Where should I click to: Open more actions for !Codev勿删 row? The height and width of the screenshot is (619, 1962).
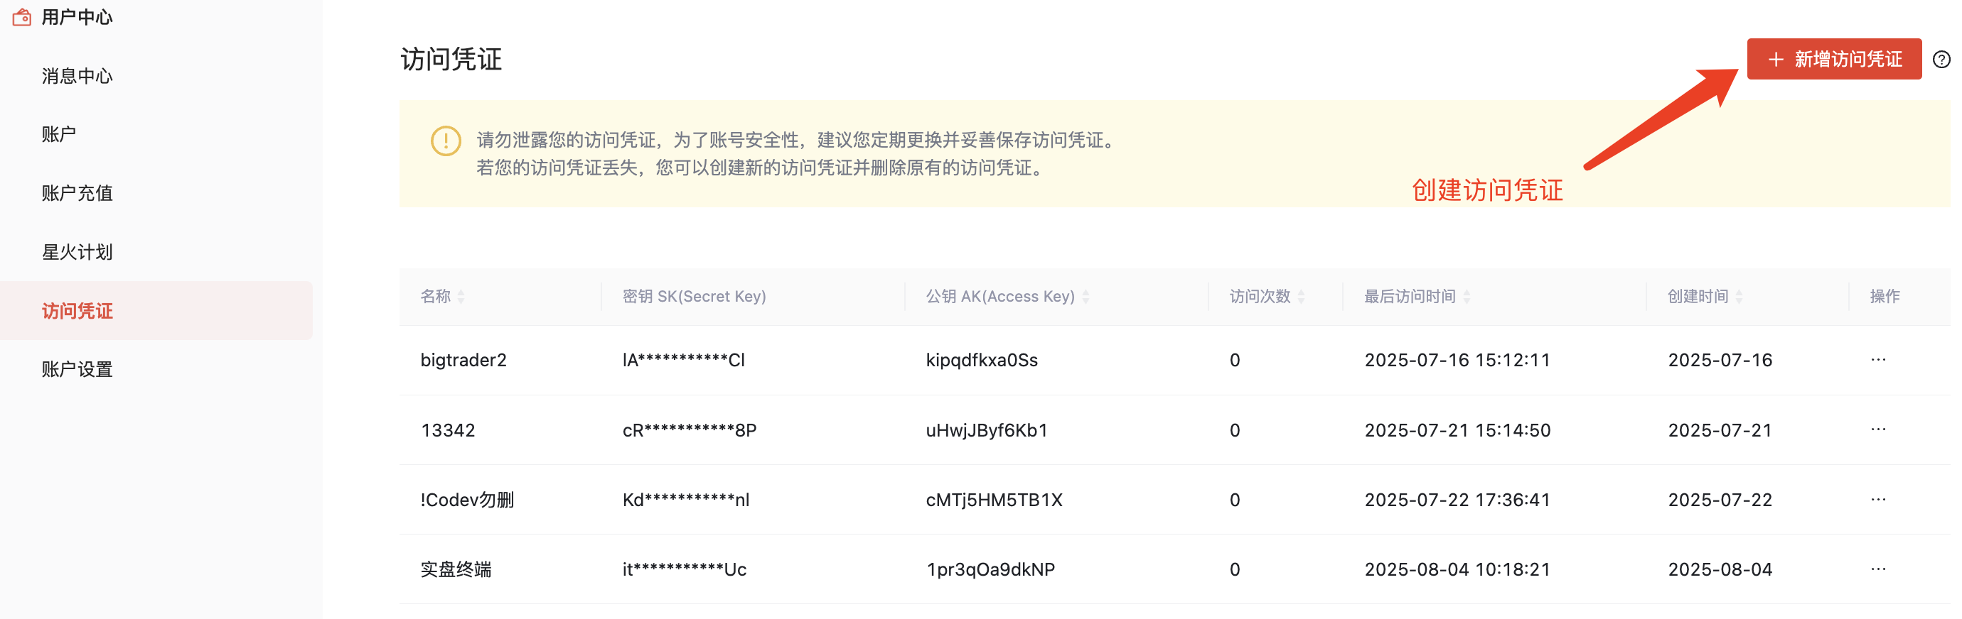click(1877, 500)
